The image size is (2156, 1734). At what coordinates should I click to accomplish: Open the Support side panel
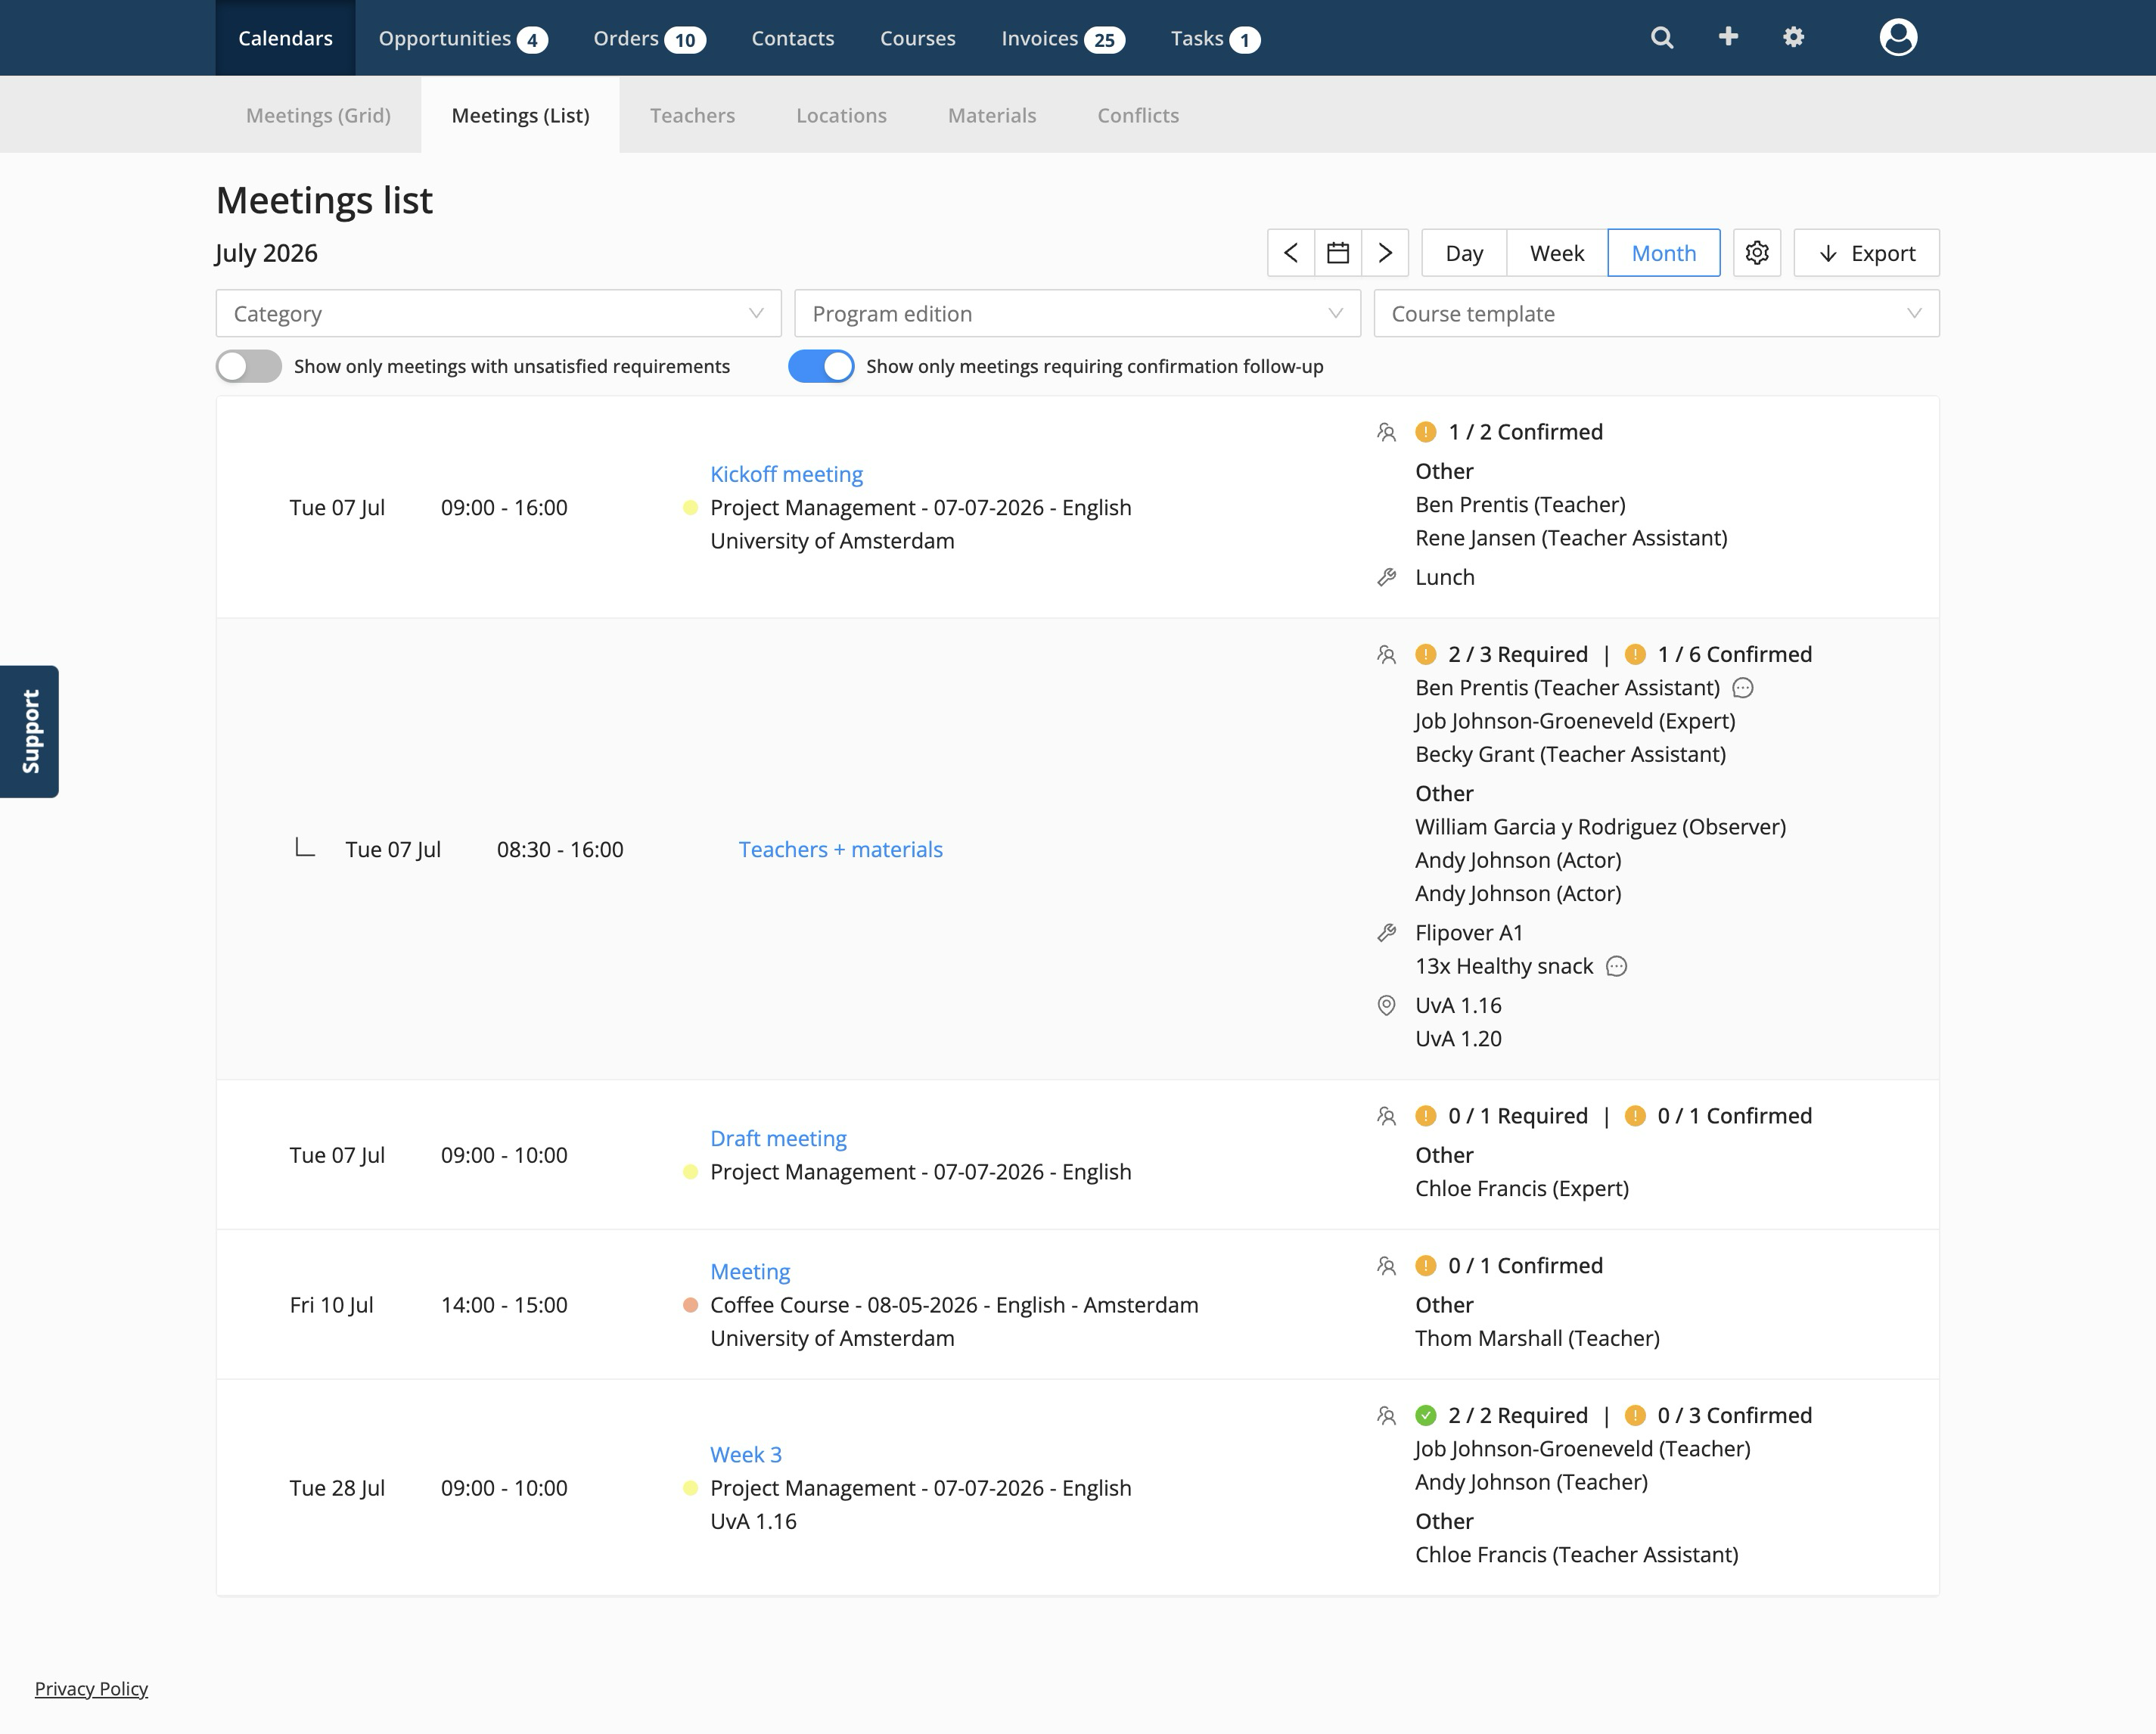[29, 732]
